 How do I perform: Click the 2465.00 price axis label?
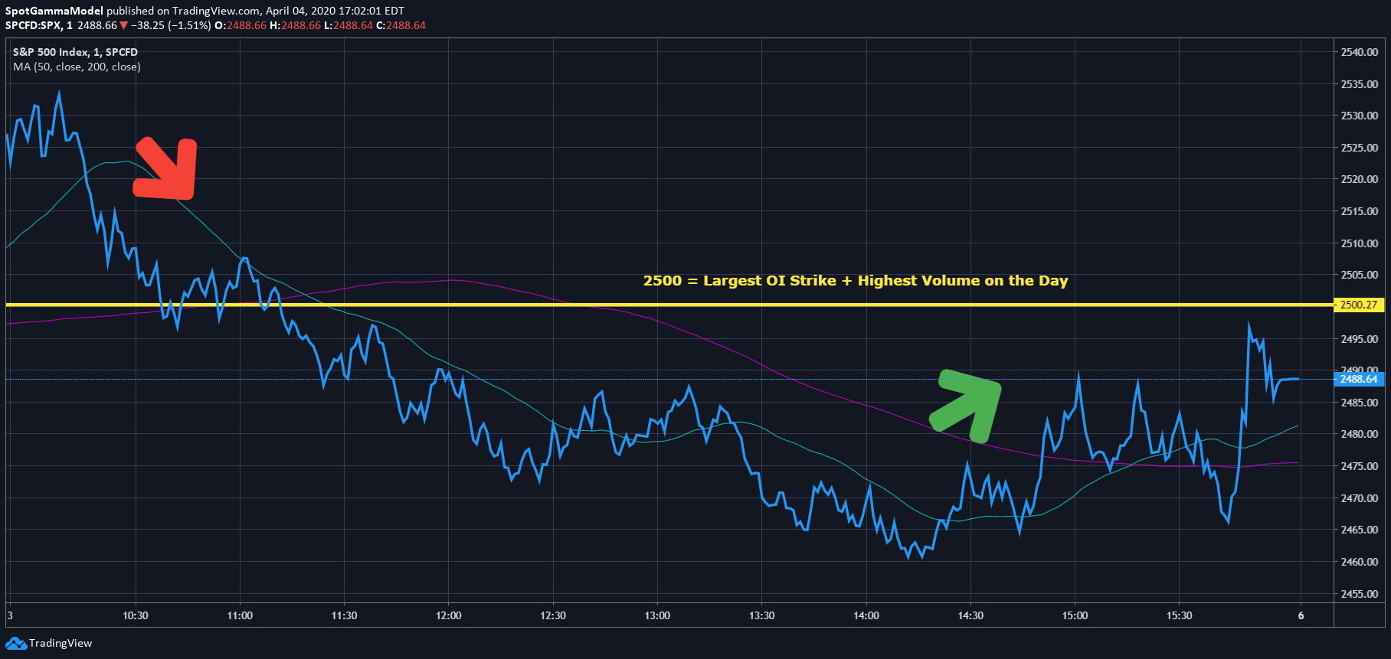pos(1360,530)
